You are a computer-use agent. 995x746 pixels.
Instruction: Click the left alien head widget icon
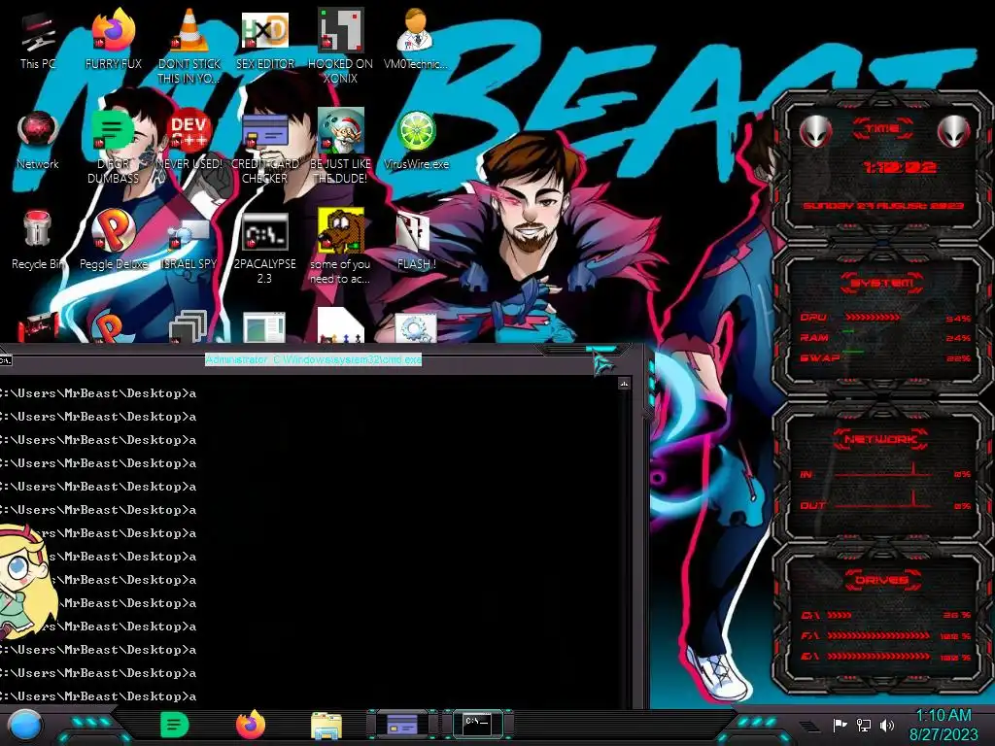[815, 132]
